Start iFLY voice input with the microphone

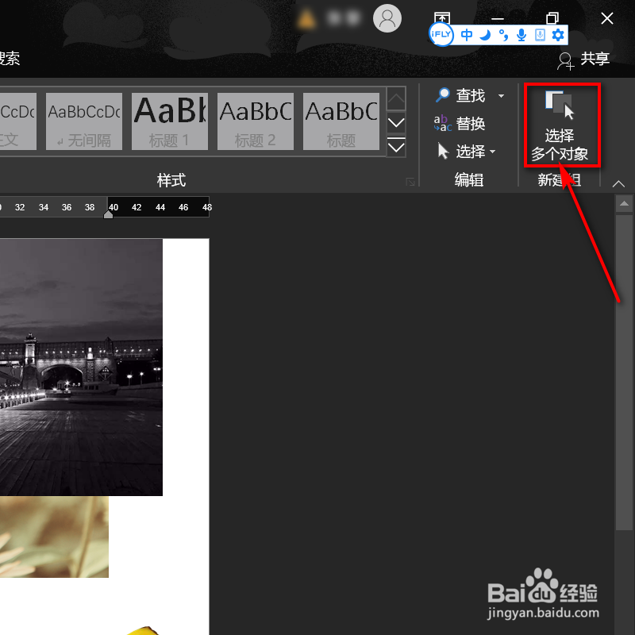pos(521,35)
